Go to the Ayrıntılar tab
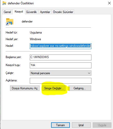Screen dimensions: 113x129 (x=45, y=12)
